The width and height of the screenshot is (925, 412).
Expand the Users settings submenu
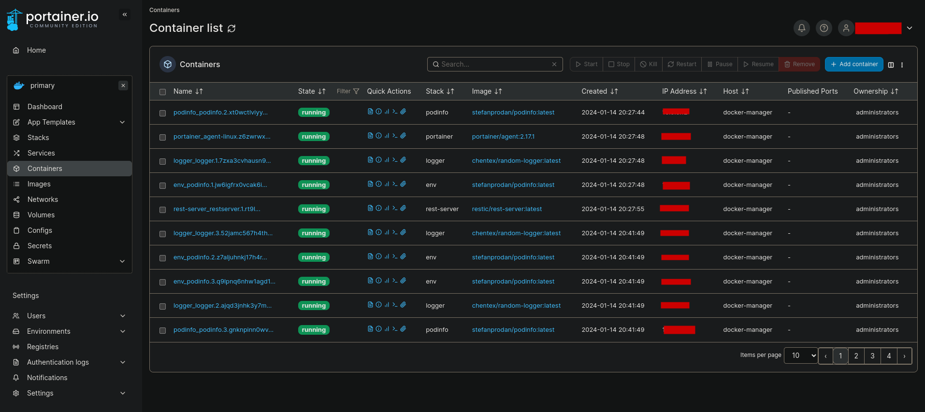point(123,316)
